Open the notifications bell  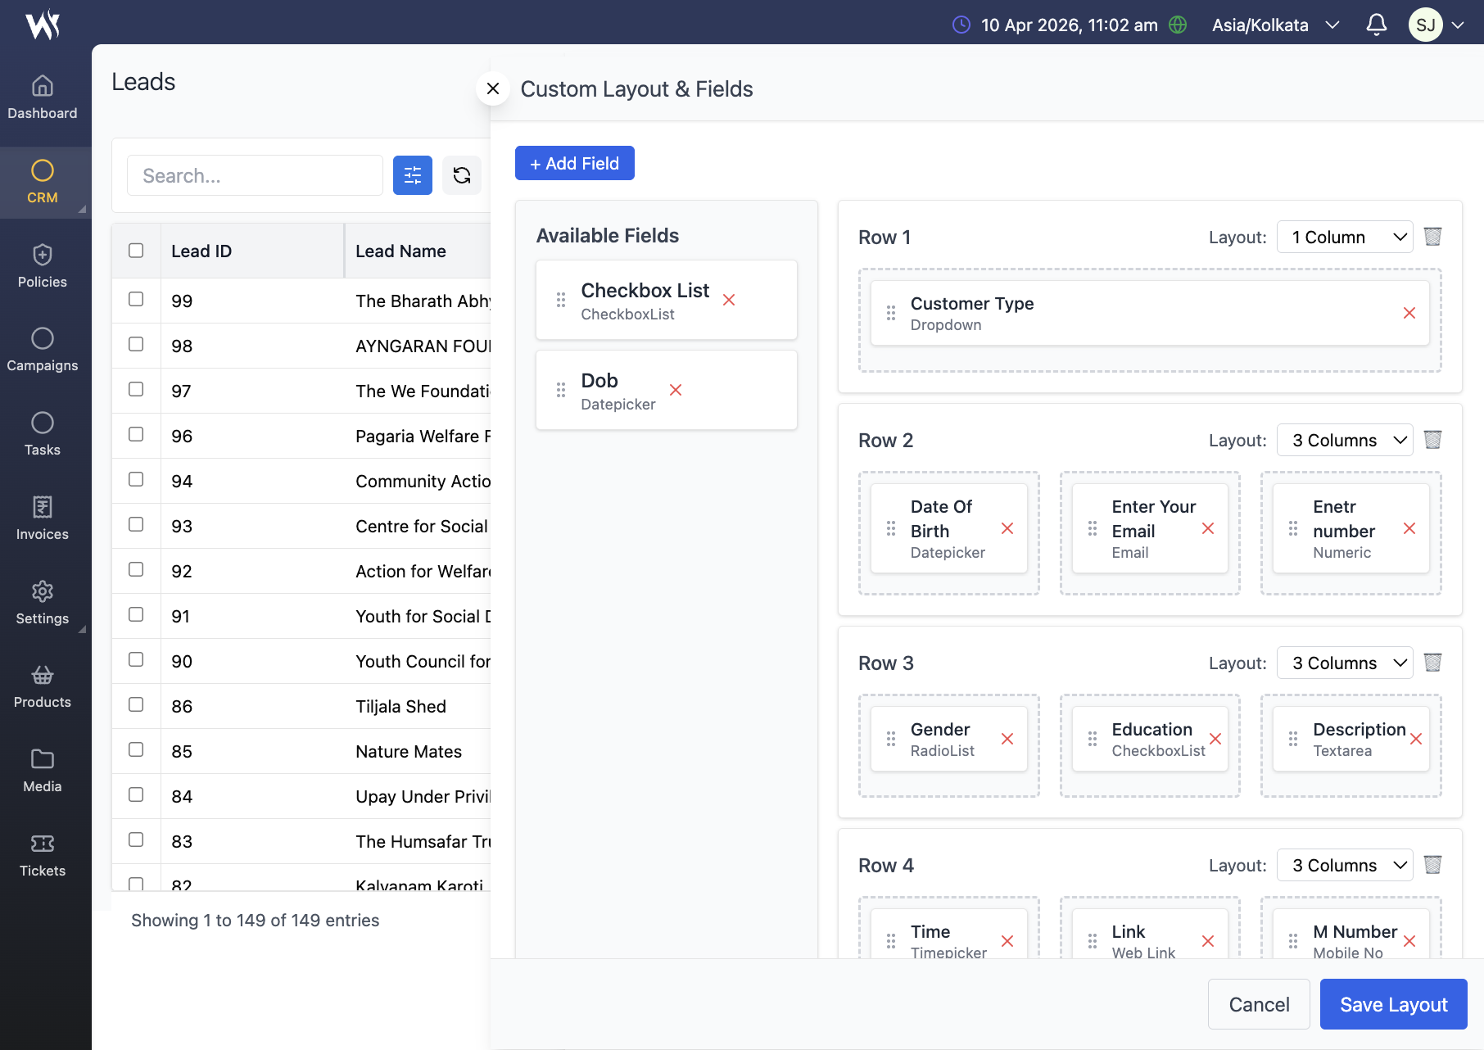[x=1376, y=25]
